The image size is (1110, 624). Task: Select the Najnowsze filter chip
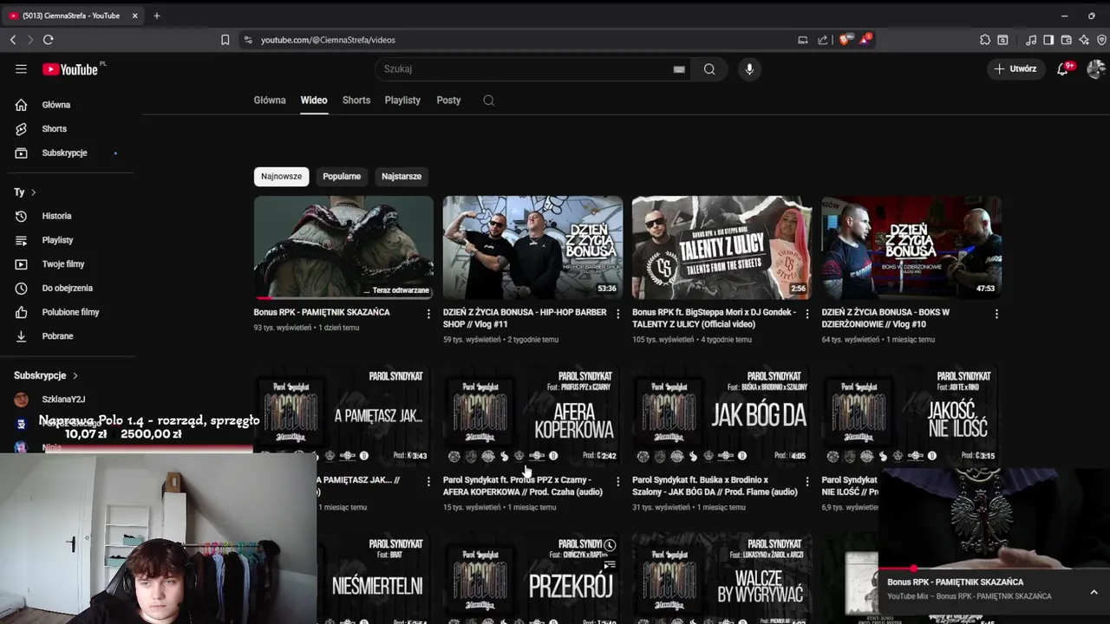[282, 177]
